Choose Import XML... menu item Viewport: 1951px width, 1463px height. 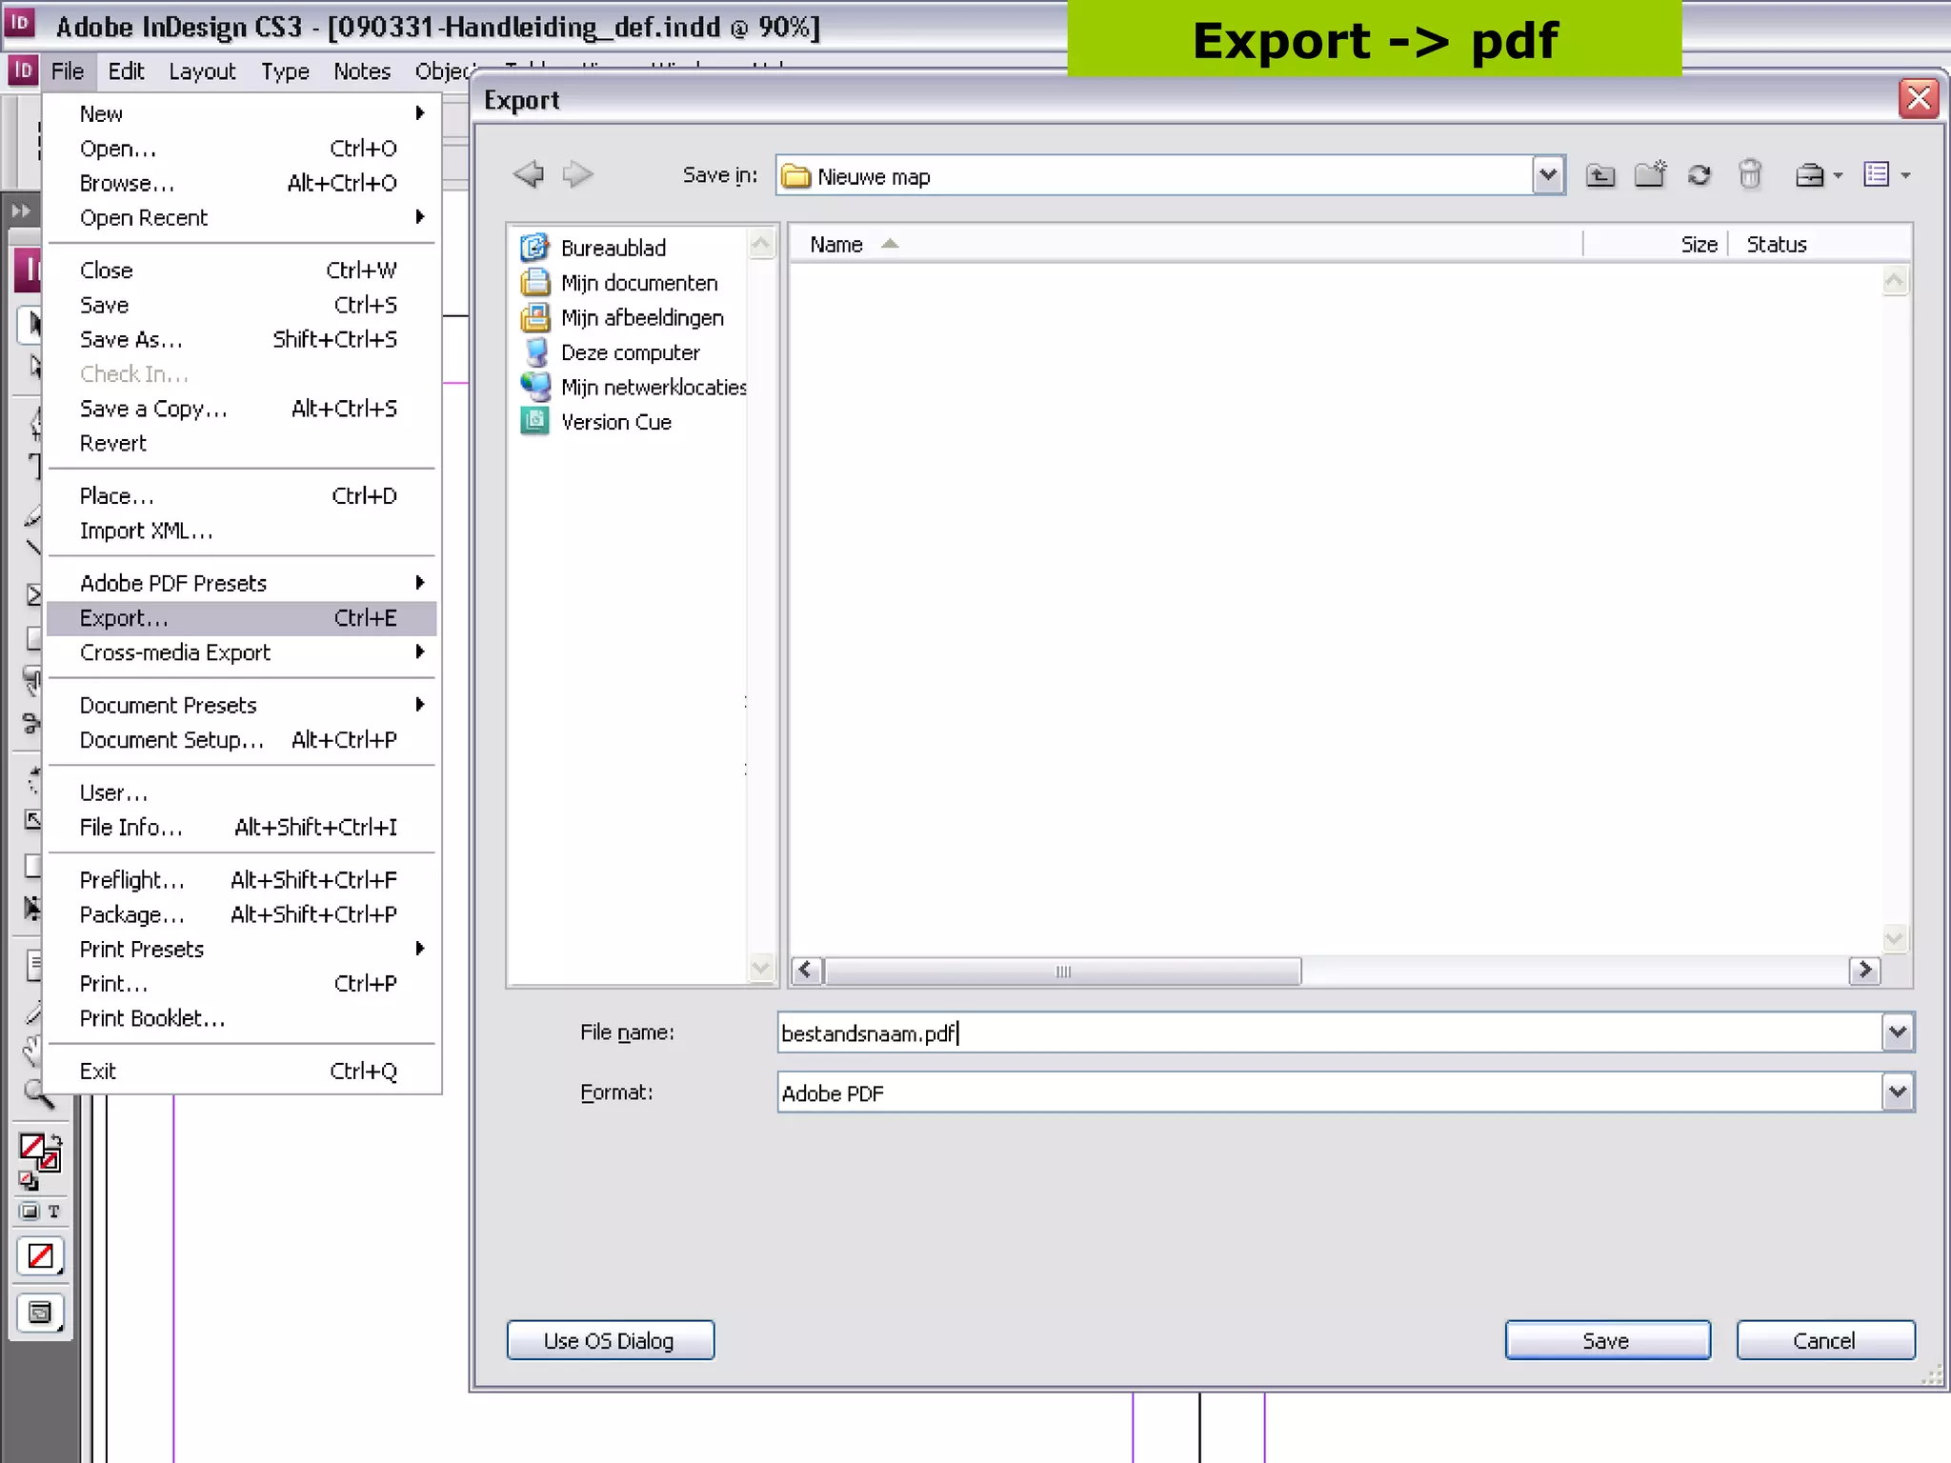242,531
